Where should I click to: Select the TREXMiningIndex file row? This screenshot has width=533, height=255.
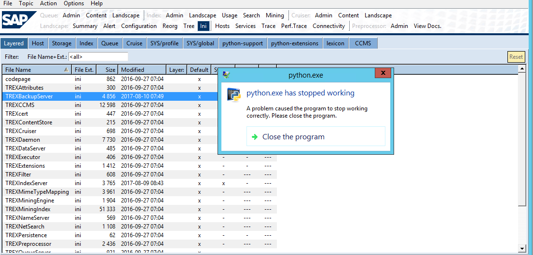[139, 209]
